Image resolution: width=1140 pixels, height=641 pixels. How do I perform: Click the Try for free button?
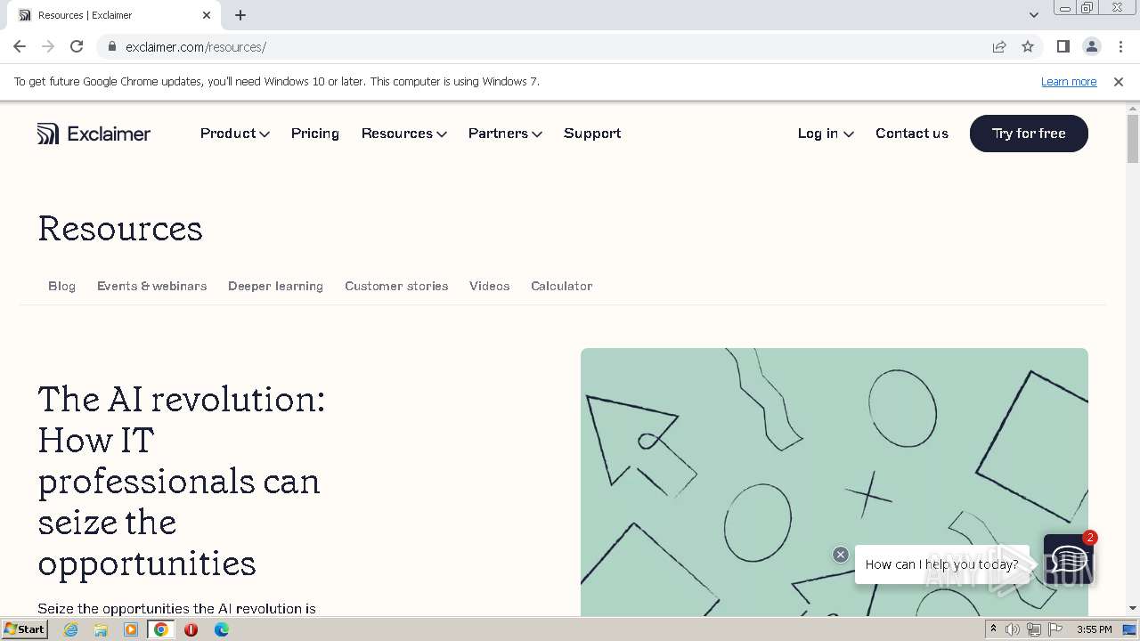(1029, 134)
